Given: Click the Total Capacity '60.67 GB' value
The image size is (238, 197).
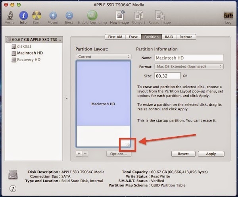Looking at the screenshot, I should 159,172.
